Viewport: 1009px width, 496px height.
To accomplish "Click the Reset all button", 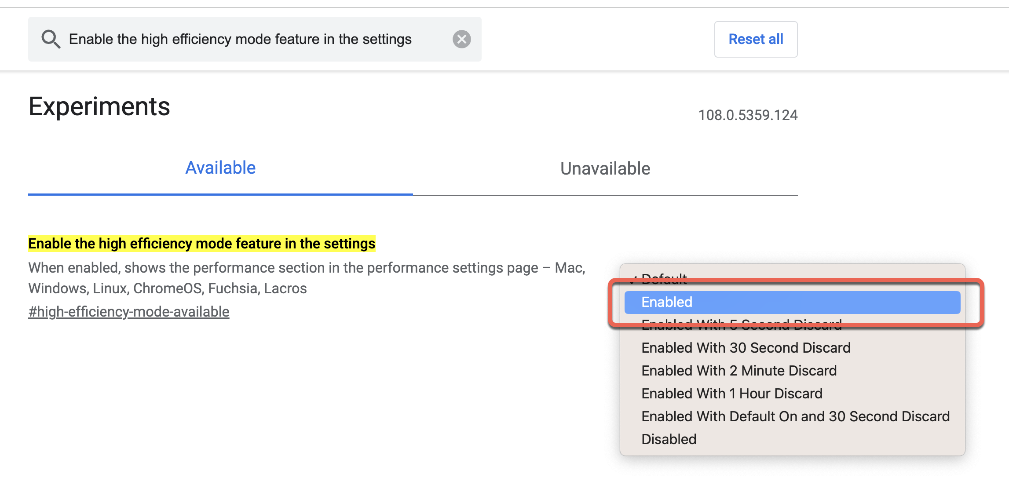I will tap(755, 39).
